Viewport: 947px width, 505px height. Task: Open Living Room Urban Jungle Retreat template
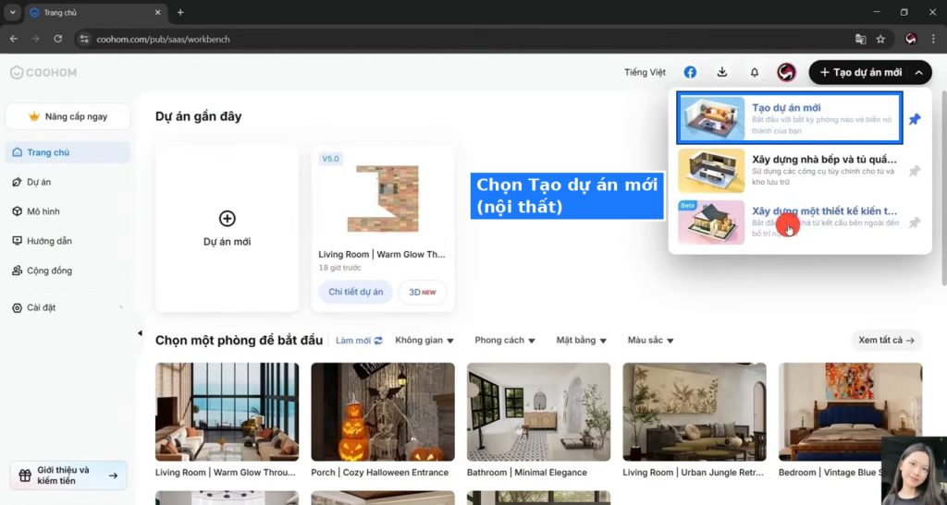click(695, 412)
